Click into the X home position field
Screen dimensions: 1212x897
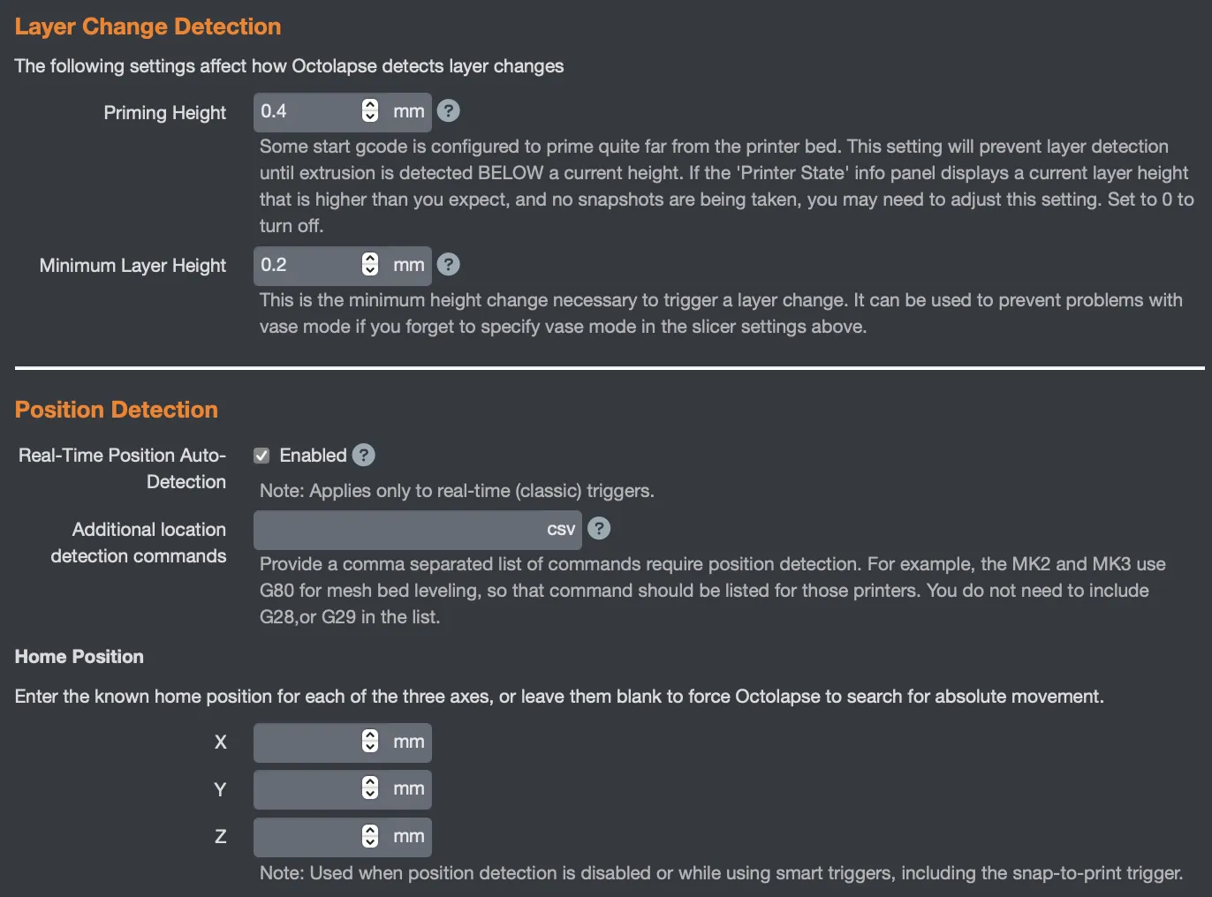(x=306, y=742)
